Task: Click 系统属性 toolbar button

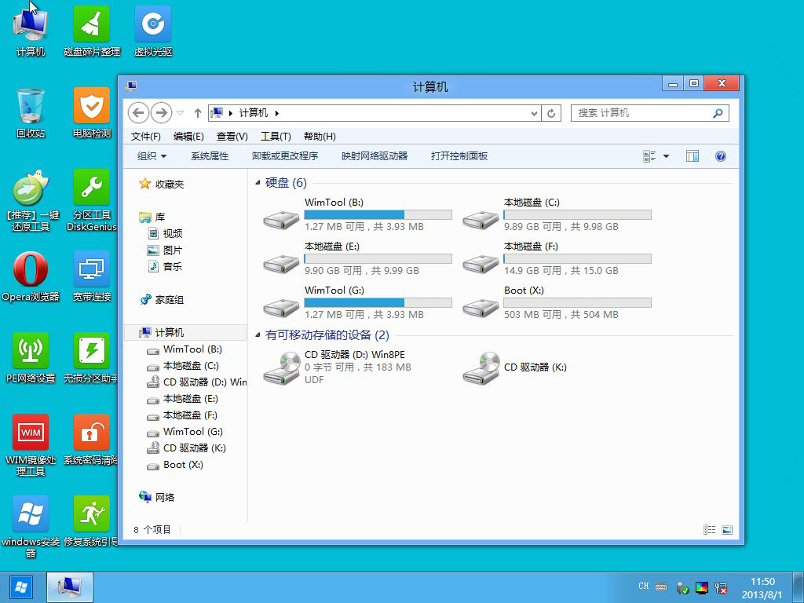Action: tap(210, 156)
